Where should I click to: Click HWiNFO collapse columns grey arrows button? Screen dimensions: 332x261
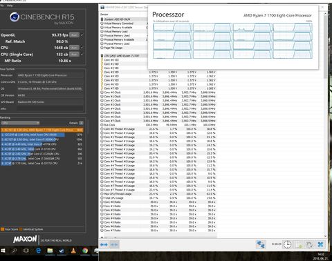tap(114, 244)
